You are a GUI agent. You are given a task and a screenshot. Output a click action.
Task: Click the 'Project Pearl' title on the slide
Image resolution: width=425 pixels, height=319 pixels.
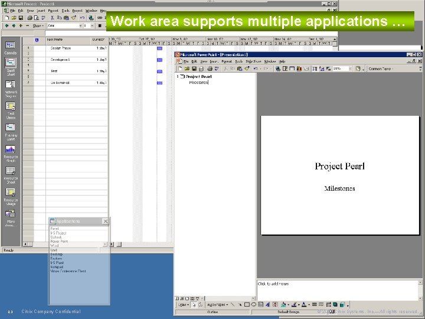pyautogui.click(x=339, y=166)
